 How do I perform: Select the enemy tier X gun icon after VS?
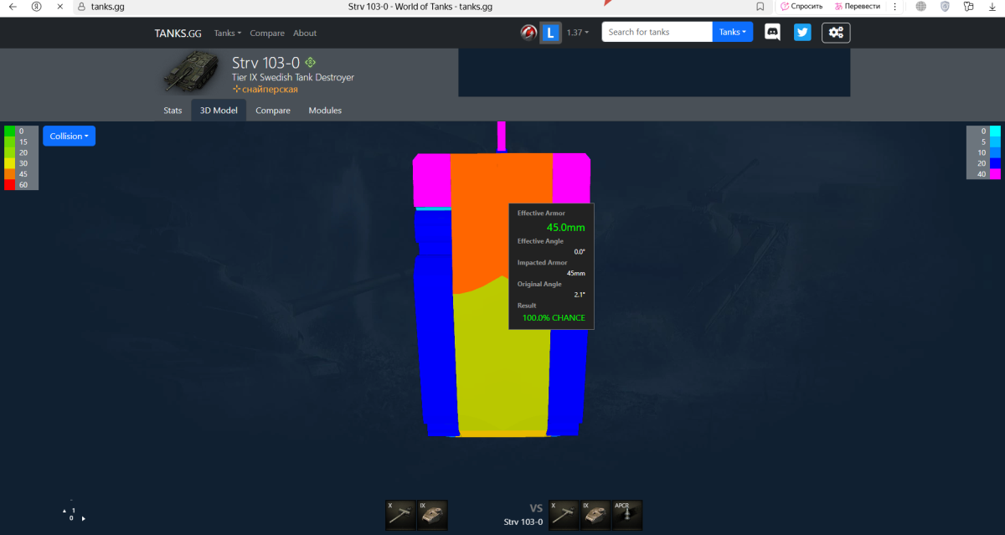564,513
